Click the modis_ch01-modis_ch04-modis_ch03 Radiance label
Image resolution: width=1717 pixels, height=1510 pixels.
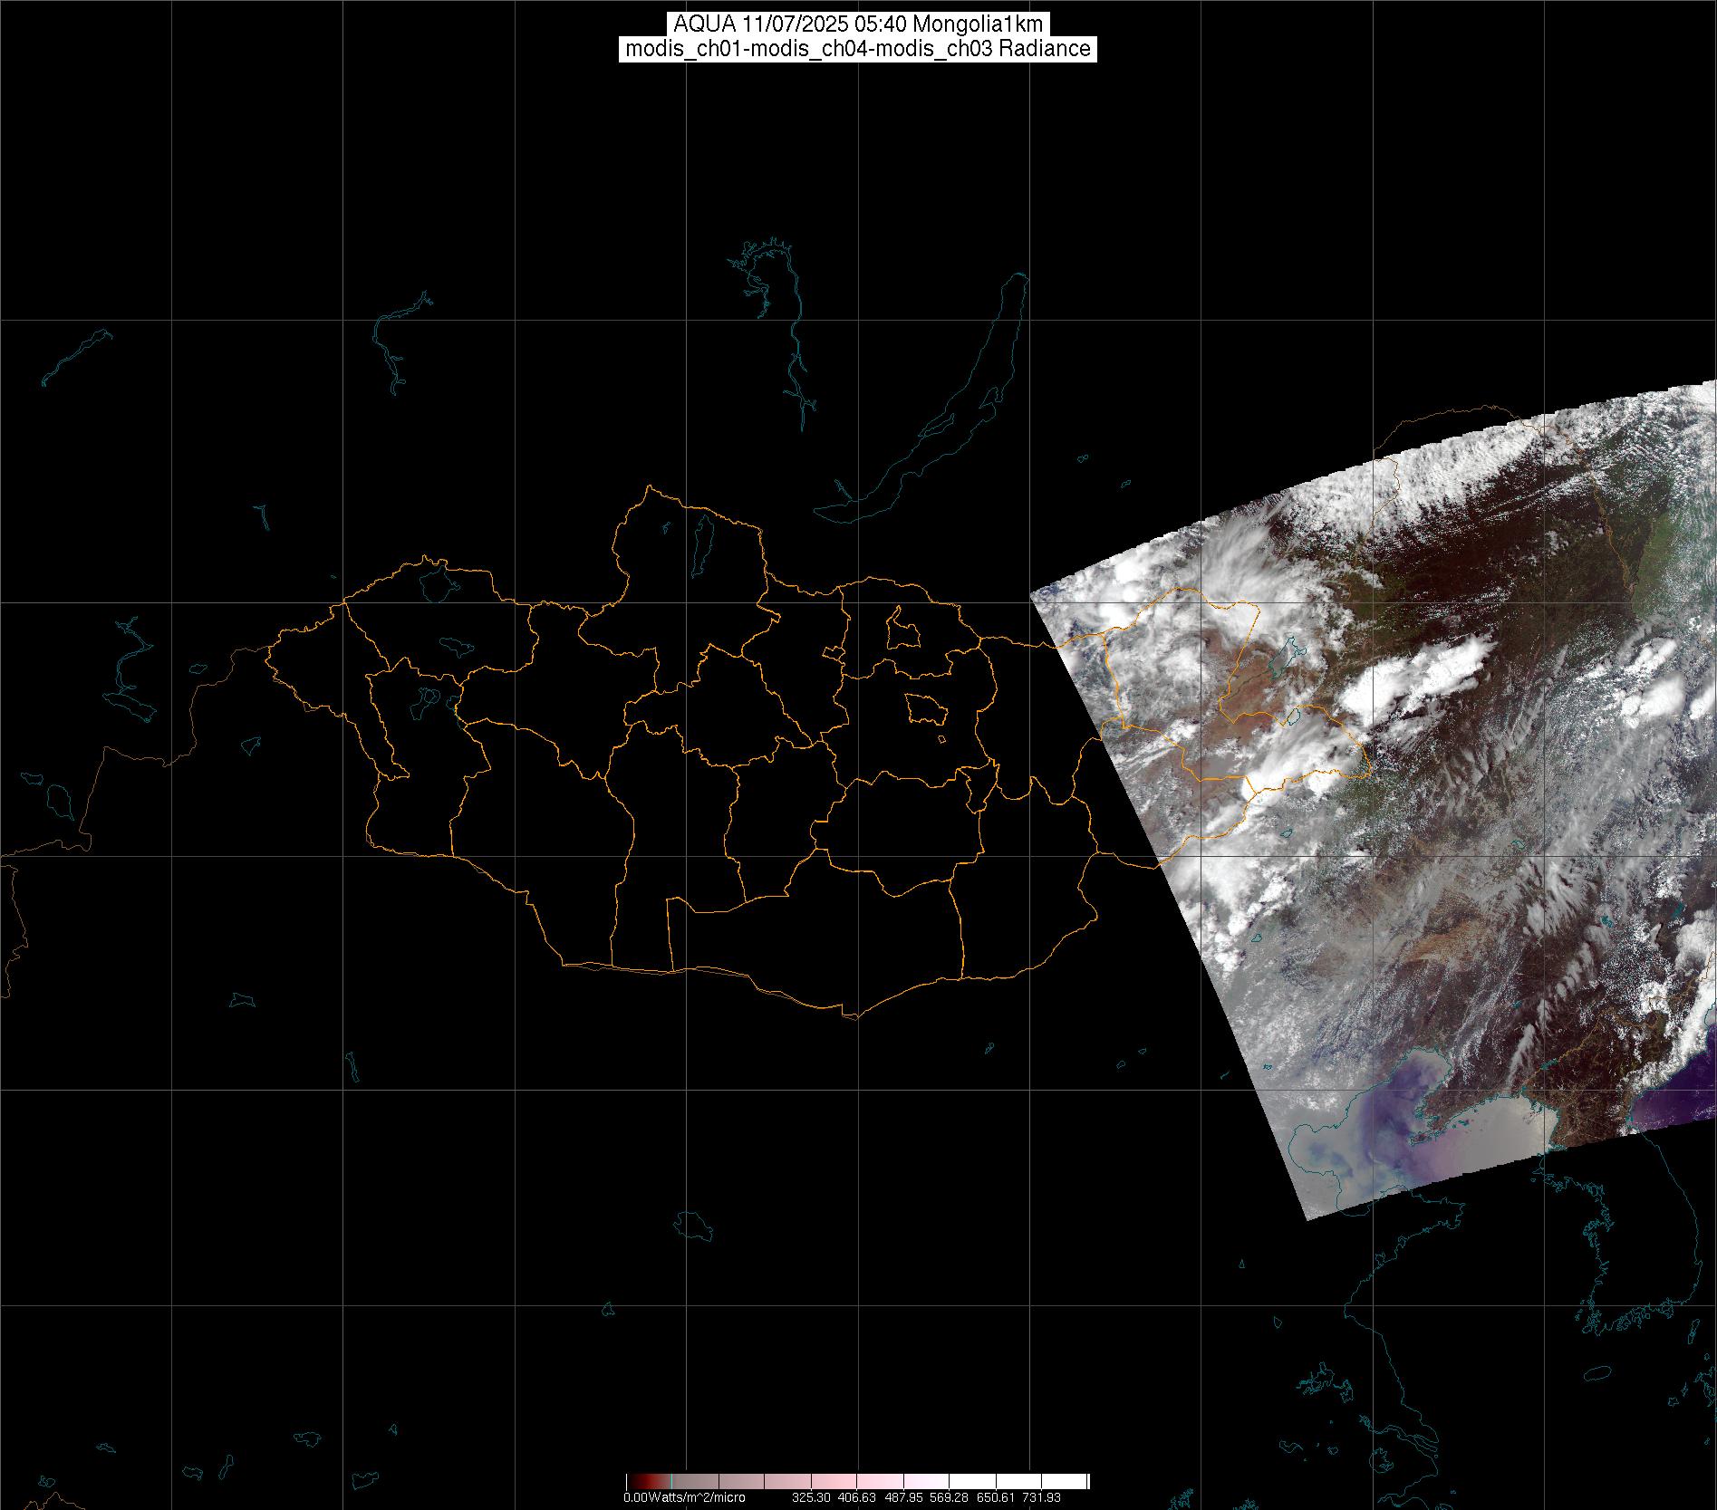pyautogui.click(x=857, y=49)
